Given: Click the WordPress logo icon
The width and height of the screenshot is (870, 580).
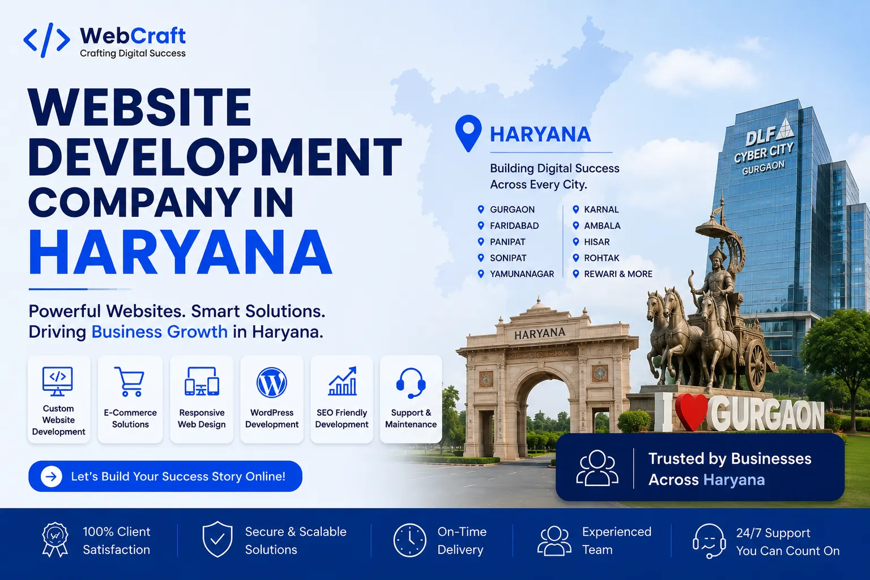Looking at the screenshot, I should click(272, 383).
